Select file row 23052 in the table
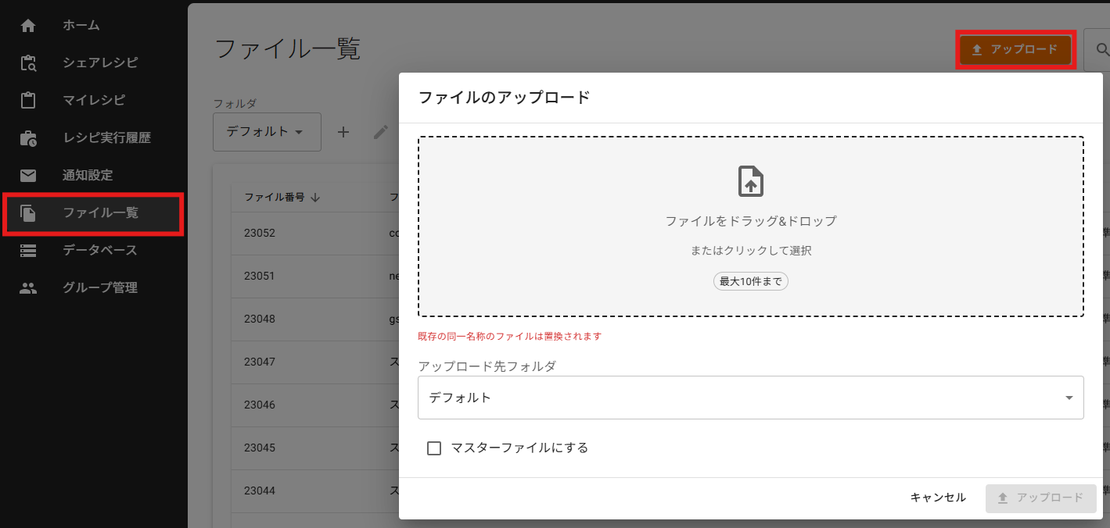The image size is (1110, 528). click(x=313, y=234)
